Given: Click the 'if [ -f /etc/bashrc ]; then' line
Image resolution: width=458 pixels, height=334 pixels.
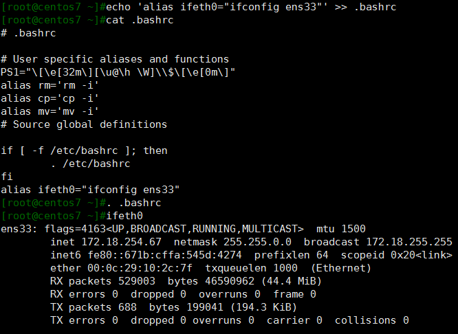Looking at the screenshot, I should pyautogui.click(x=84, y=151).
